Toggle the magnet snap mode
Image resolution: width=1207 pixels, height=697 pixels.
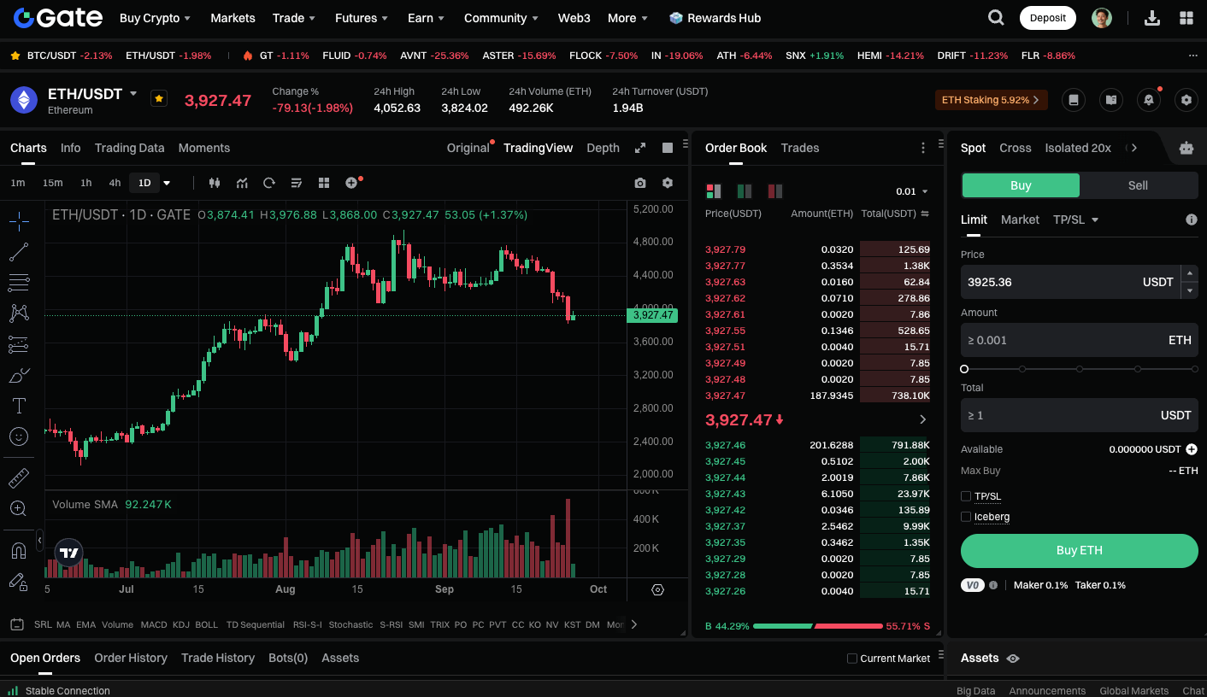pyautogui.click(x=19, y=551)
